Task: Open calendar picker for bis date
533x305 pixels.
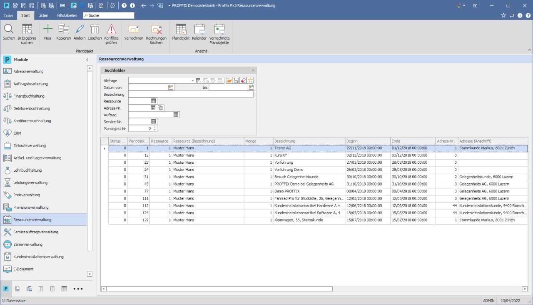Action: tap(252, 87)
